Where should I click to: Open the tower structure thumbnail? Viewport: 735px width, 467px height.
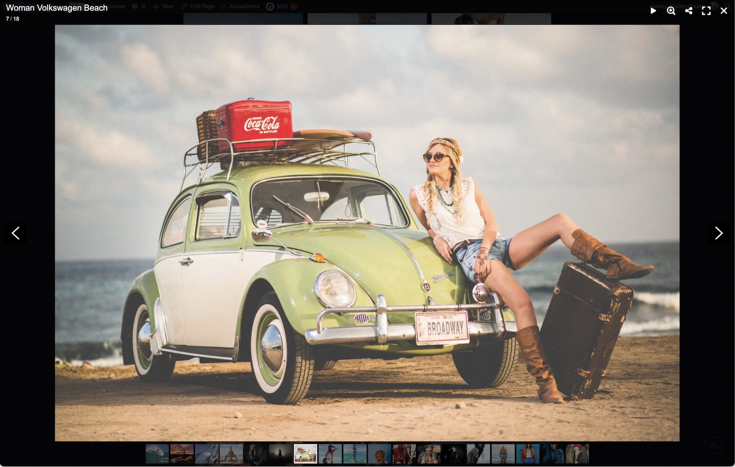tap(231, 454)
